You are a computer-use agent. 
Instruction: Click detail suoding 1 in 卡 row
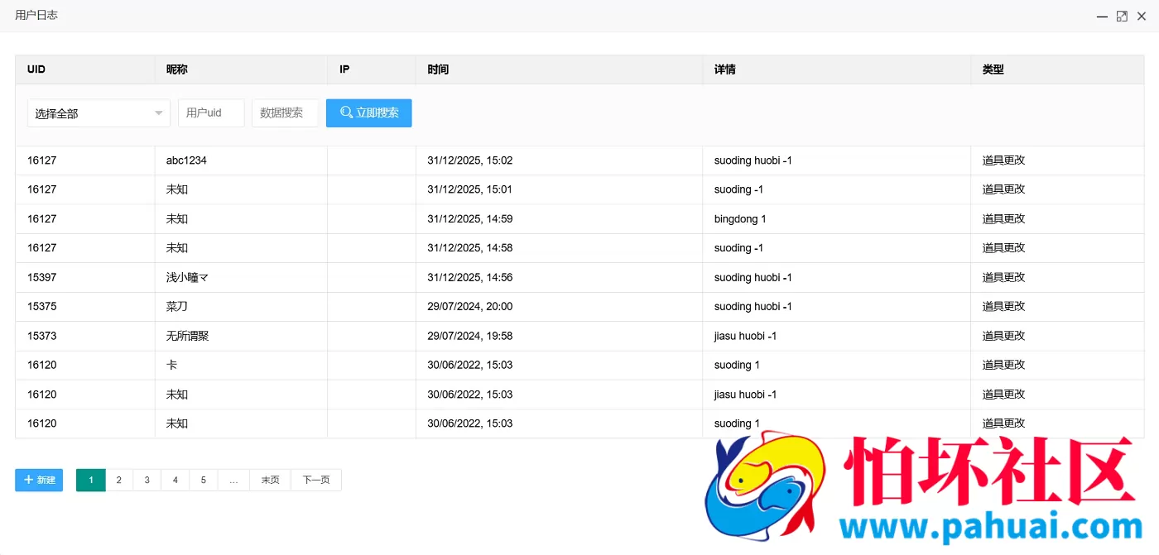(737, 365)
